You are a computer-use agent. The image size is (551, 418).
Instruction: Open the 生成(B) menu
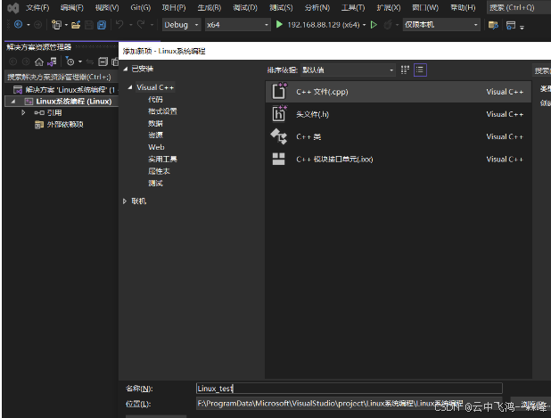[210, 8]
